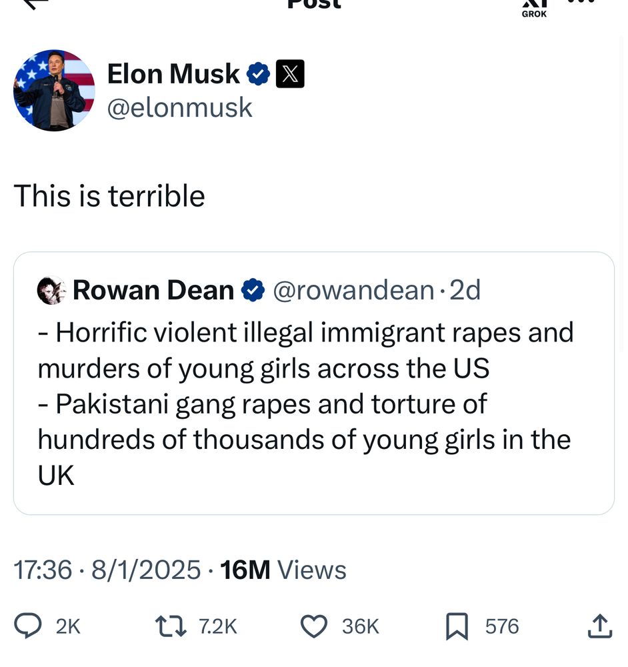Image resolution: width=628 pixels, height=667 pixels.
Task: Tap the back arrow at top
Action: [x=35, y=3]
